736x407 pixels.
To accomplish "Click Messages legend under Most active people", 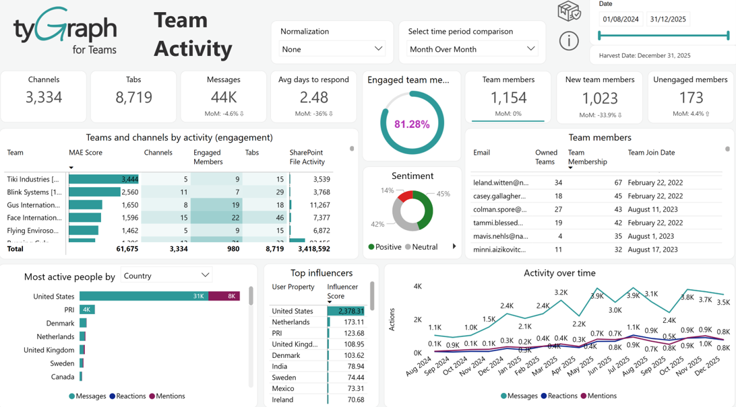I will tap(88, 396).
